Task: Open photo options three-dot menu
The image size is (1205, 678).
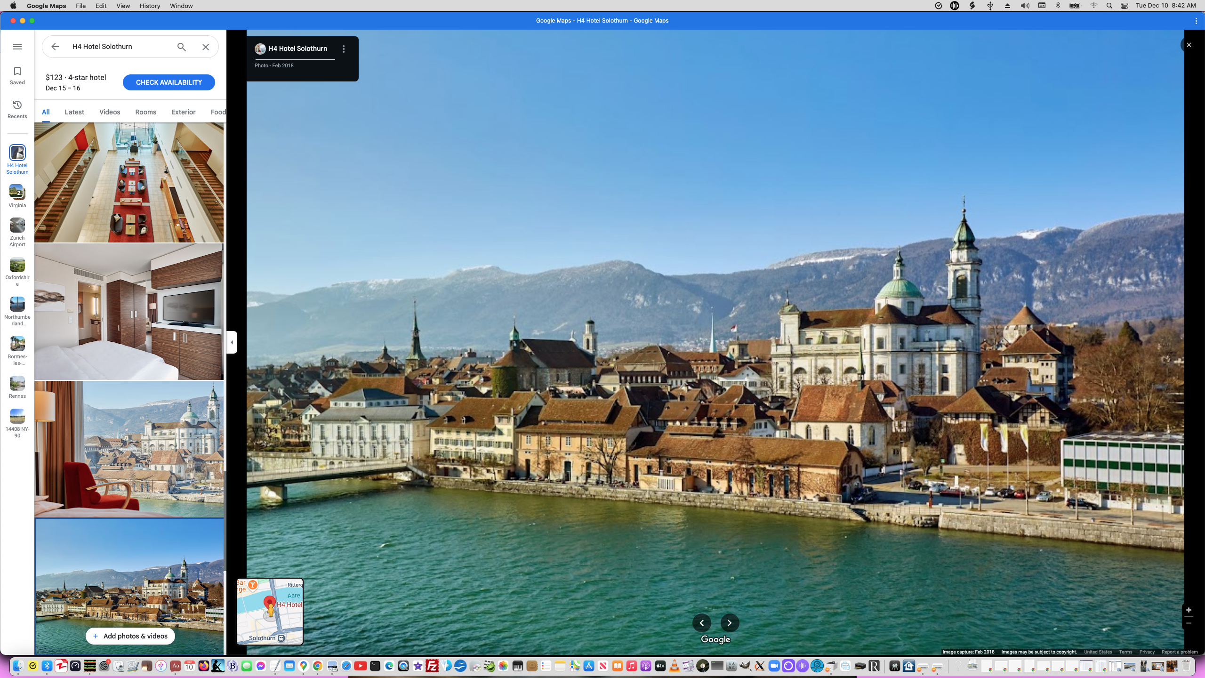Action: tap(344, 49)
